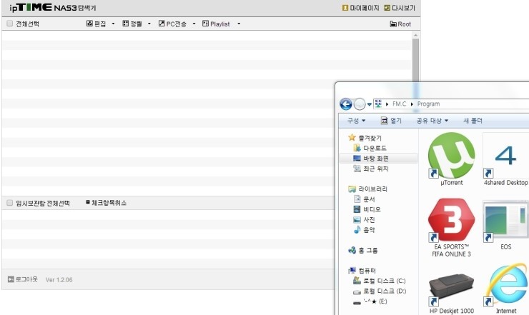Open the 정렬 menu

tap(132, 24)
